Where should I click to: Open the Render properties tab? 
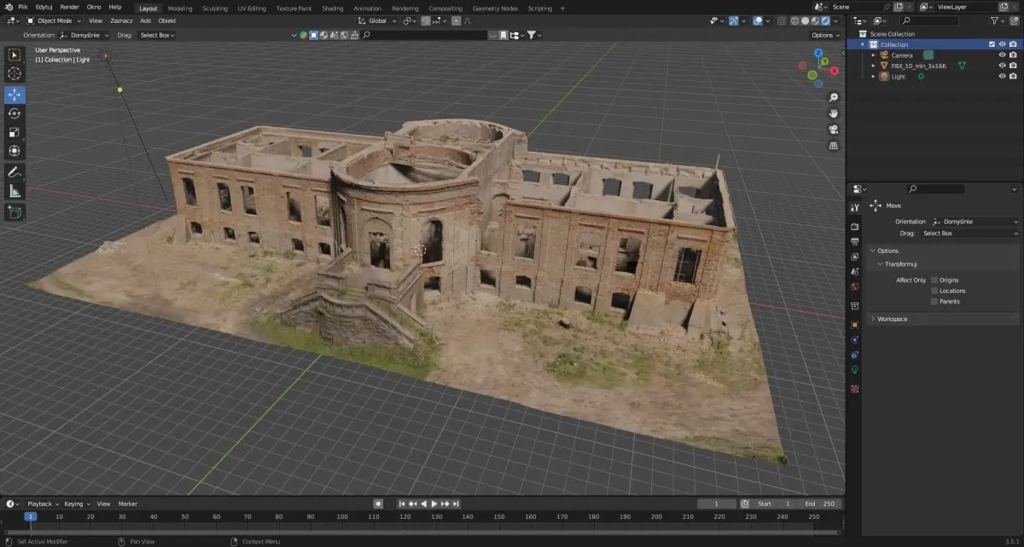point(854,226)
